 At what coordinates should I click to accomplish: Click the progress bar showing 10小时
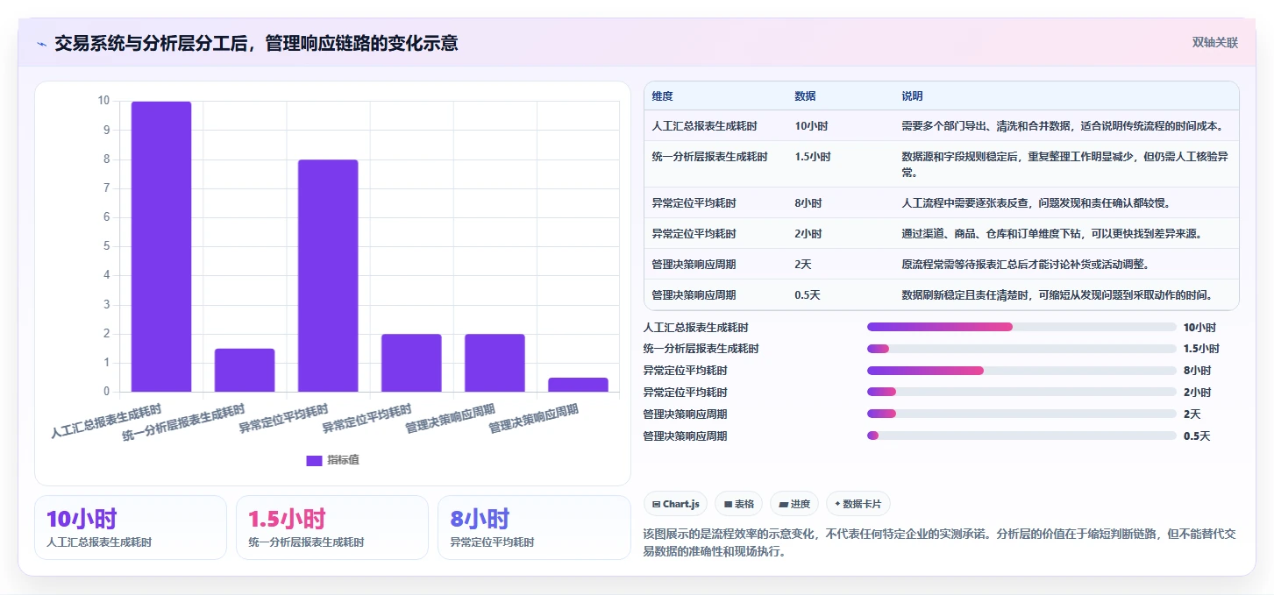click(x=1021, y=327)
